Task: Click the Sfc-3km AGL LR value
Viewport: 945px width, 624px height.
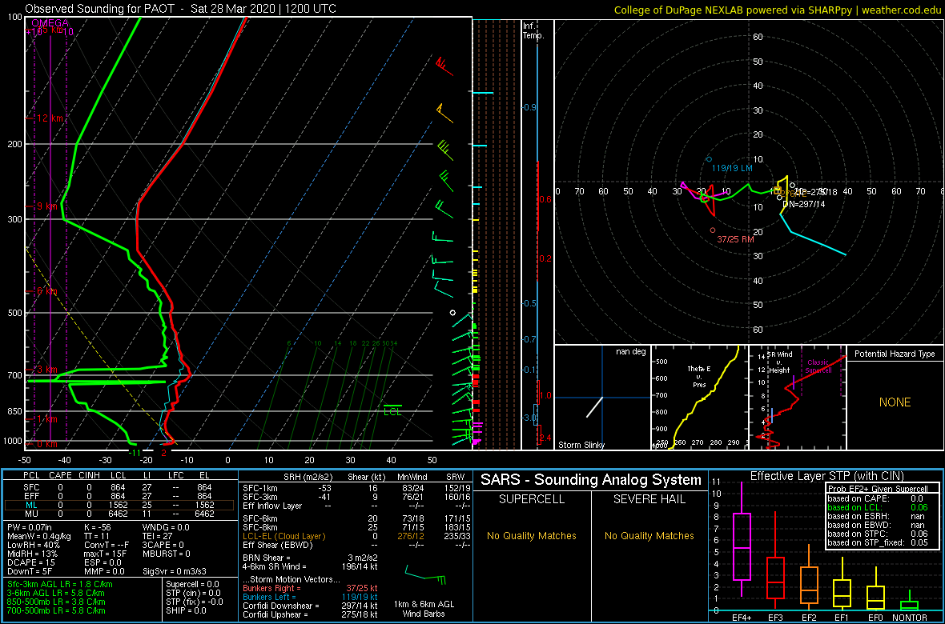Action: pyautogui.click(x=60, y=584)
